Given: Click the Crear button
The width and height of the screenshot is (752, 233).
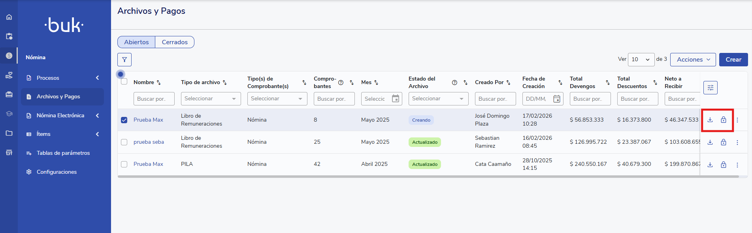Looking at the screenshot, I should pyautogui.click(x=733, y=60).
